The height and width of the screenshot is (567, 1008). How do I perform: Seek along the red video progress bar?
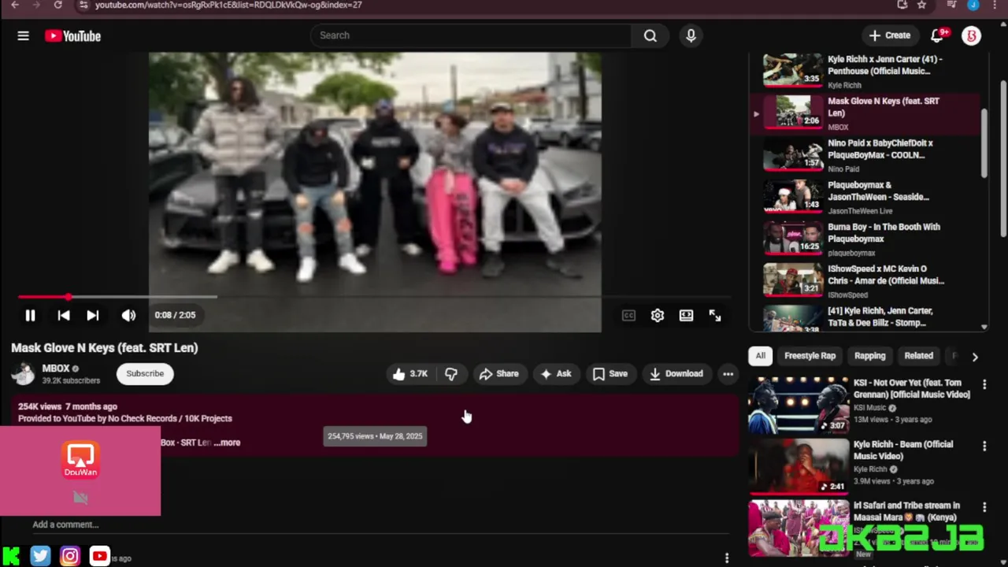click(374, 297)
